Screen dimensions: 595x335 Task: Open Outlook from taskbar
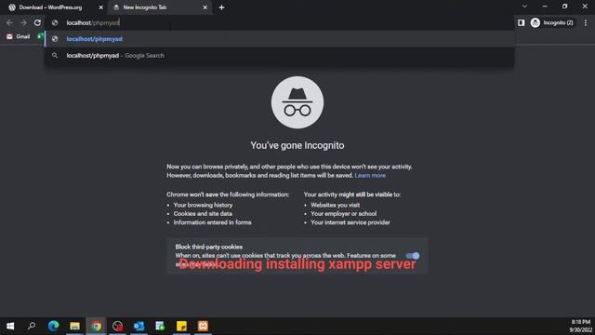coord(139,326)
